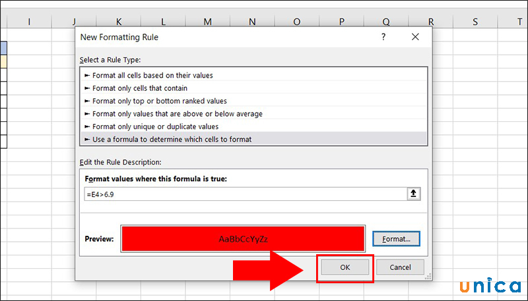Cancel the new formatting rule
The image size is (528, 301).
pyautogui.click(x=400, y=267)
